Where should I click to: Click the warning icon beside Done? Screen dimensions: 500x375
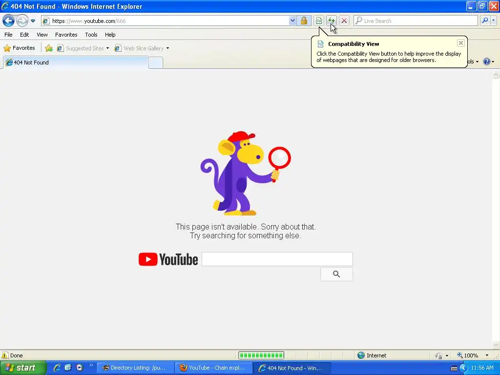[x=5, y=355]
